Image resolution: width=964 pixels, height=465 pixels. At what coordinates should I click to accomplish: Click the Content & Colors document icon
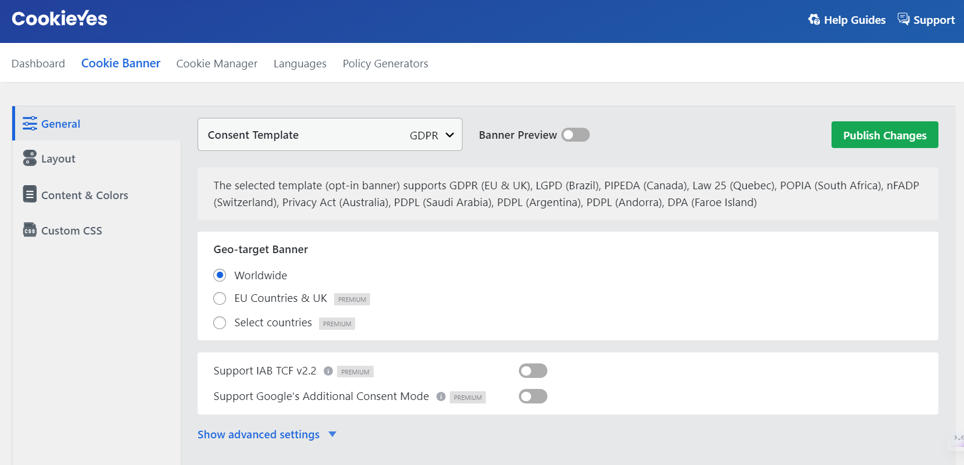[x=30, y=194]
